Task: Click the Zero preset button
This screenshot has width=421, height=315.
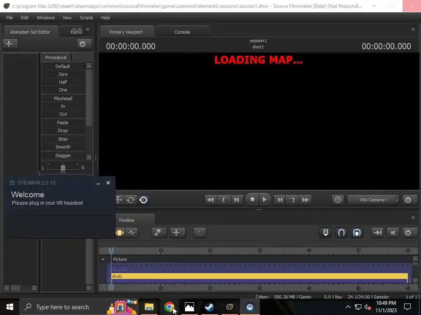Action: (x=63, y=74)
